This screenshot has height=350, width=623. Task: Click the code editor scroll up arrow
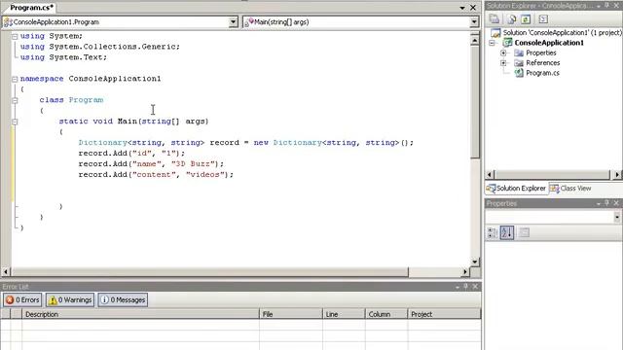[x=475, y=41]
